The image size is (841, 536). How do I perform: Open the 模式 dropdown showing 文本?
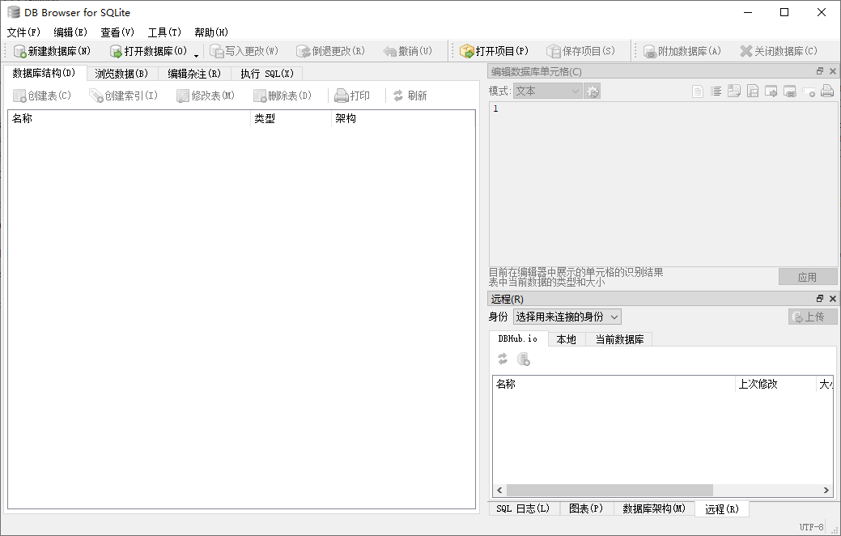[547, 91]
